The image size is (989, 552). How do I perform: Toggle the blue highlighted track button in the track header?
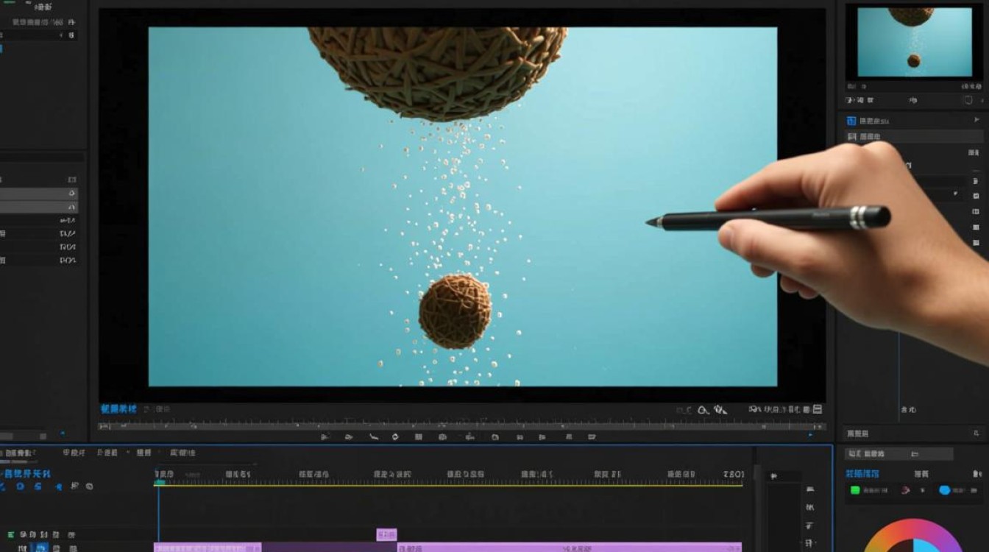tap(41, 548)
